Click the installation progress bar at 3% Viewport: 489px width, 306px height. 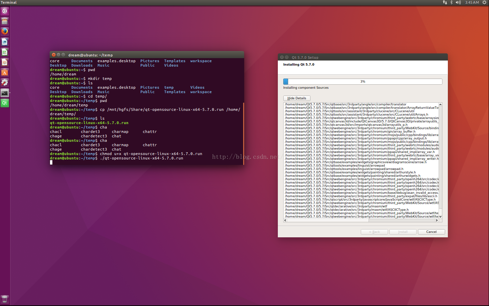click(362, 82)
